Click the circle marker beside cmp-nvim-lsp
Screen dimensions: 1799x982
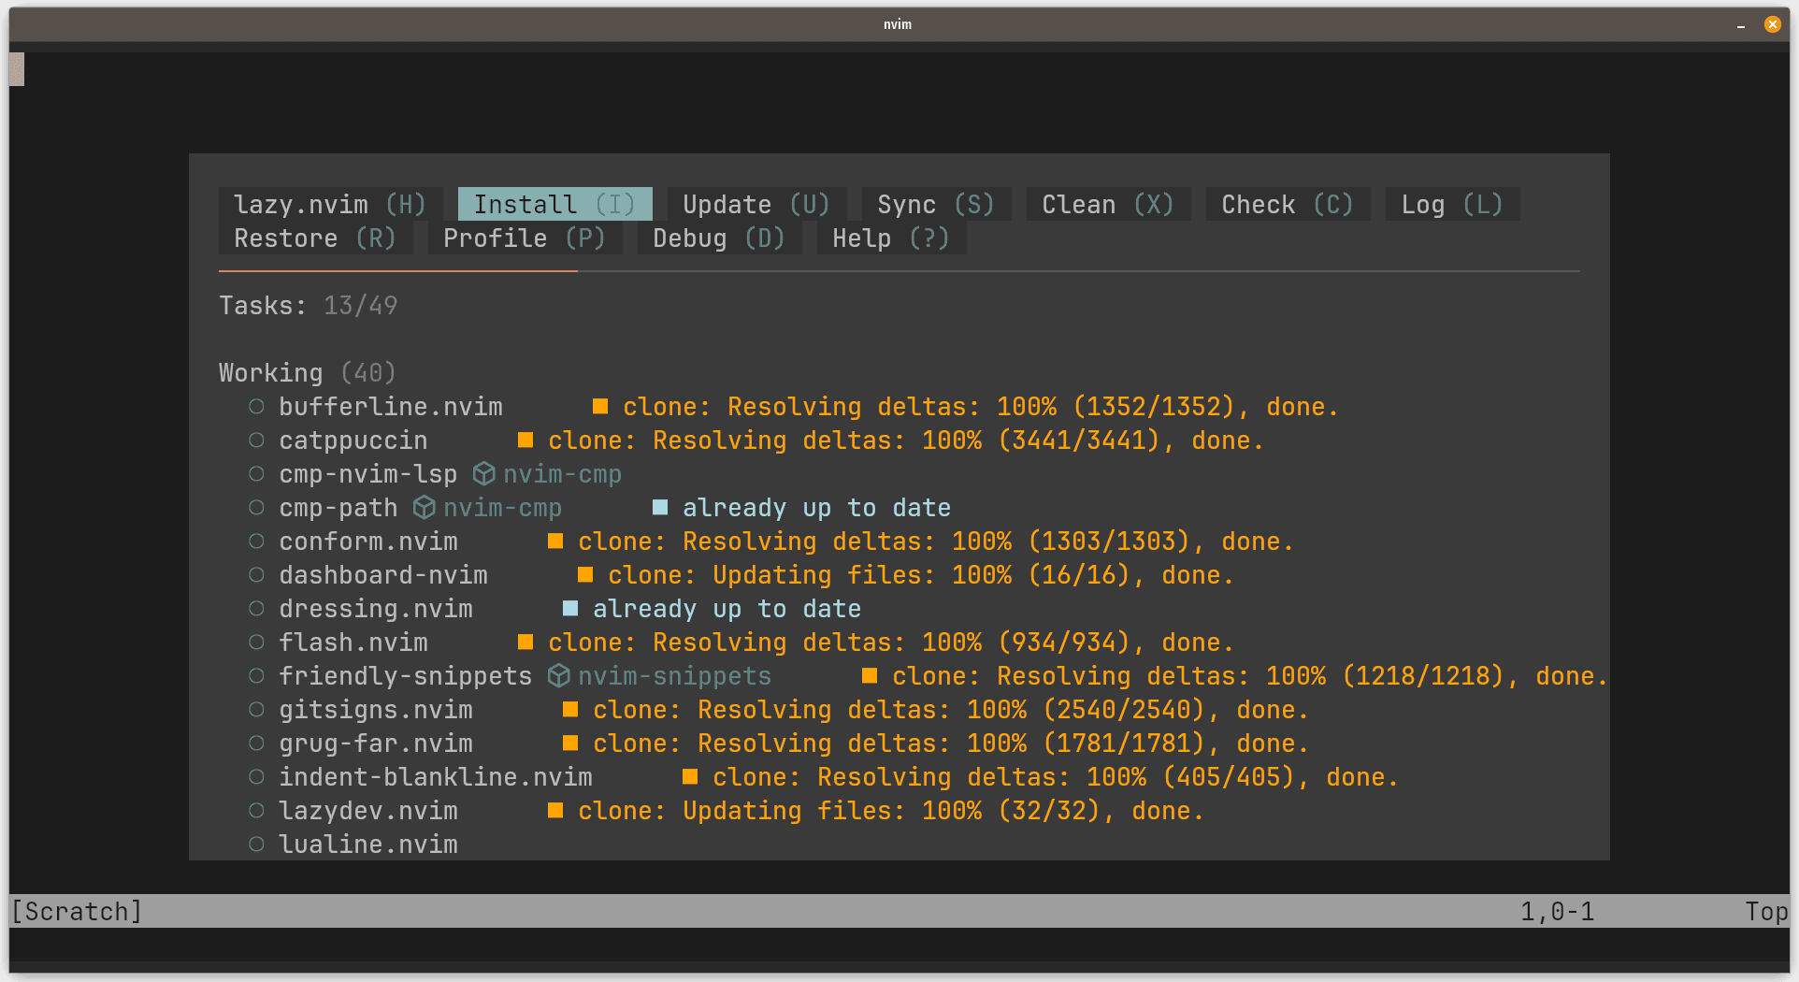pyautogui.click(x=256, y=474)
